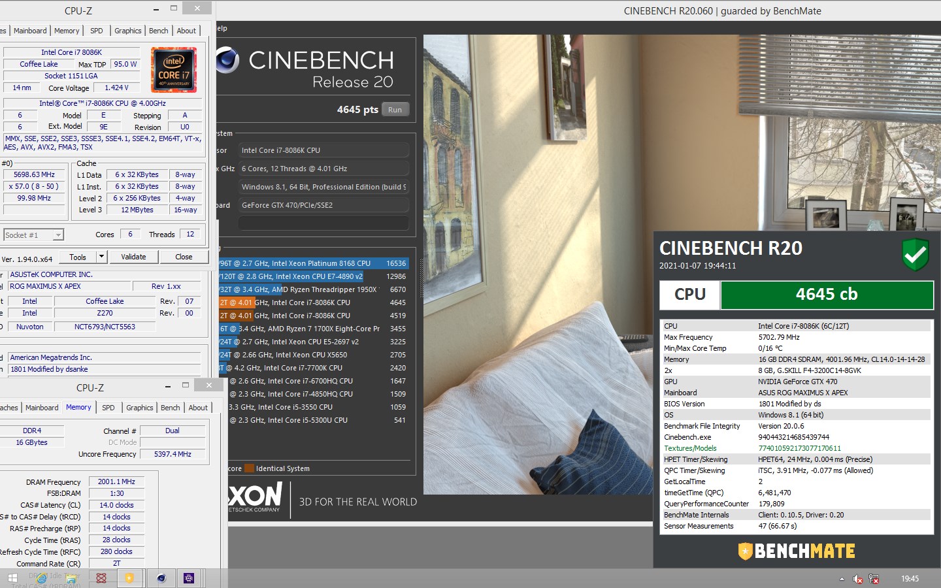This screenshot has height=588, width=941.
Task: Run the Cinebench CPU test
Action: (395, 110)
